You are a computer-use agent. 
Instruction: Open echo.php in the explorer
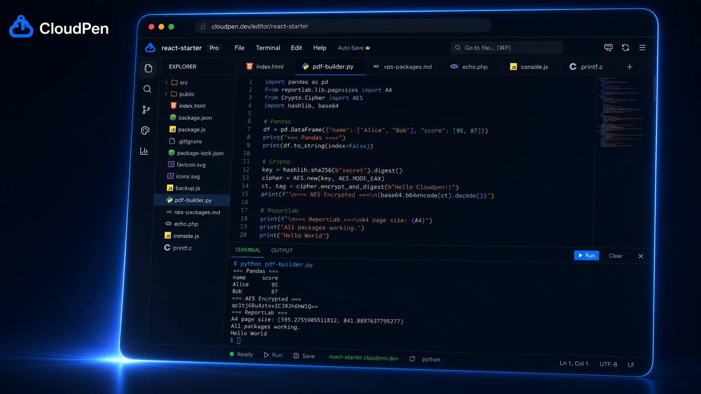[x=181, y=224]
